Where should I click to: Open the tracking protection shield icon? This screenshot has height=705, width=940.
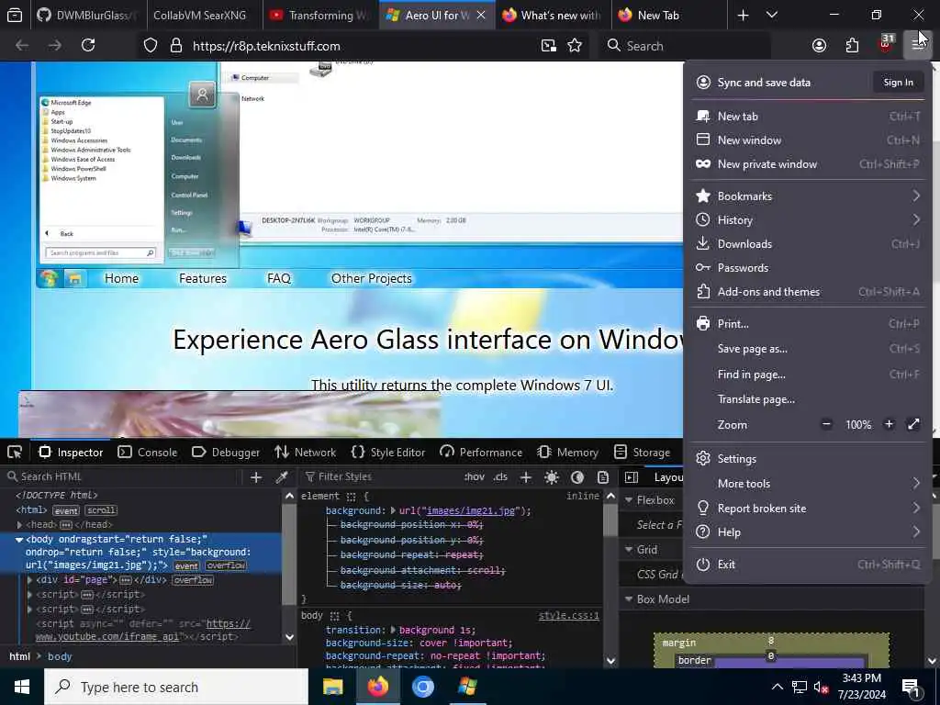click(151, 46)
